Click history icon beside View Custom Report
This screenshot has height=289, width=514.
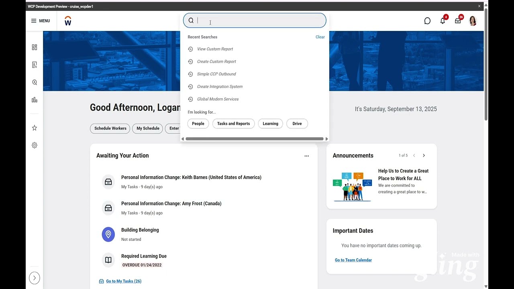point(190,49)
